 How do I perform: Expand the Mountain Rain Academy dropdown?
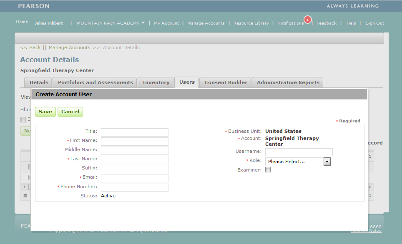point(143,23)
